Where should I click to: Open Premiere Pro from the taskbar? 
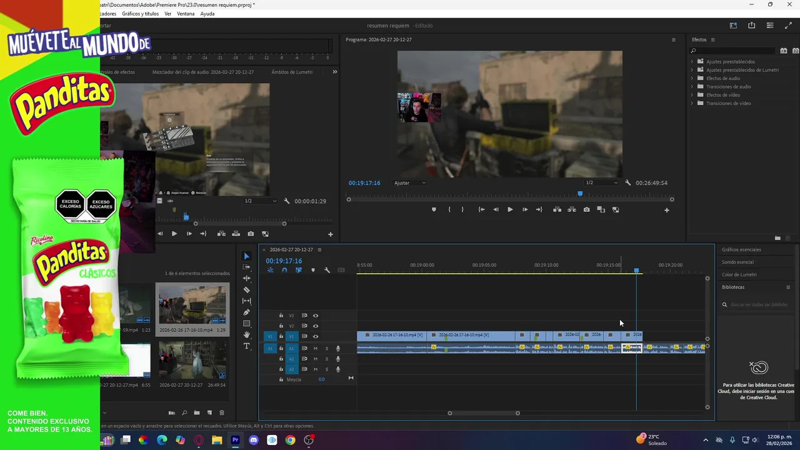[235, 440]
